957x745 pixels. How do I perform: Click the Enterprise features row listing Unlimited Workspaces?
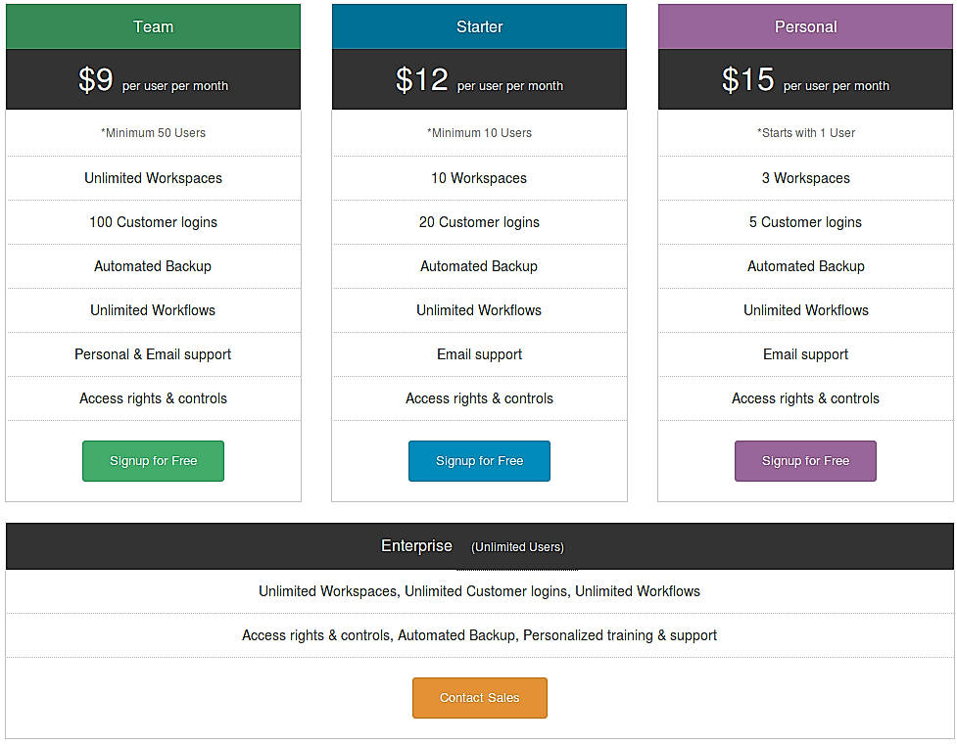tap(479, 590)
